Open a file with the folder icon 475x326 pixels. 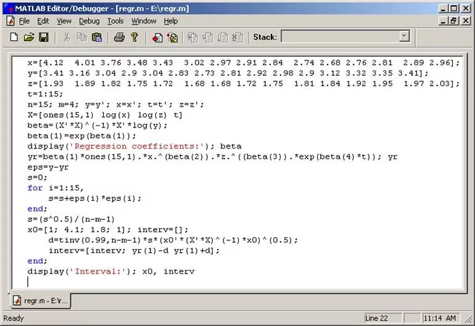coord(29,38)
